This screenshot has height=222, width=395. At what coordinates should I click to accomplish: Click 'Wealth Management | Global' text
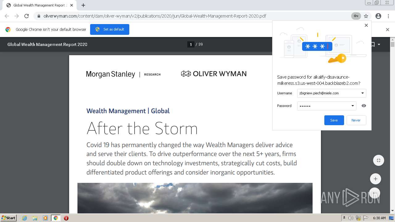pos(128,111)
